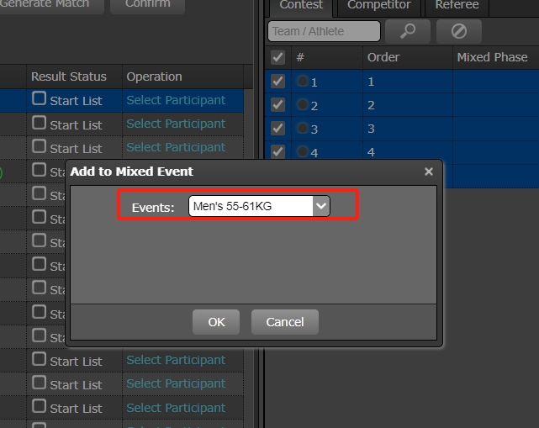Click the status circle icon beside number 3
Image resolution: width=539 pixels, height=428 pixels.
[303, 129]
